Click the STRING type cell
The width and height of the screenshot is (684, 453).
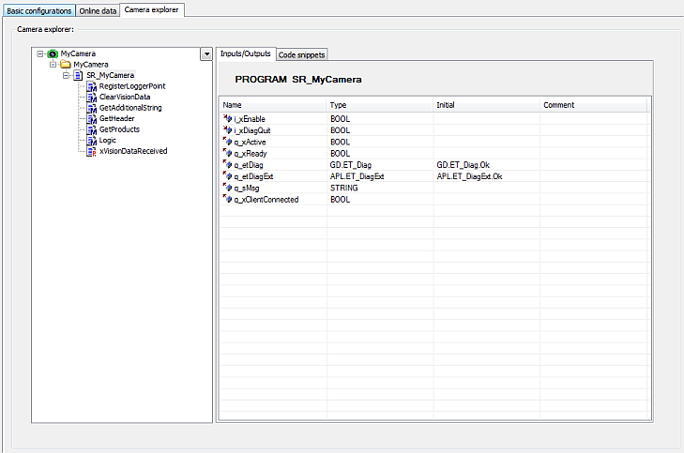coord(343,188)
